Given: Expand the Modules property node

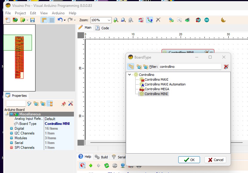Looking at the screenshot, I should click(11, 138).
